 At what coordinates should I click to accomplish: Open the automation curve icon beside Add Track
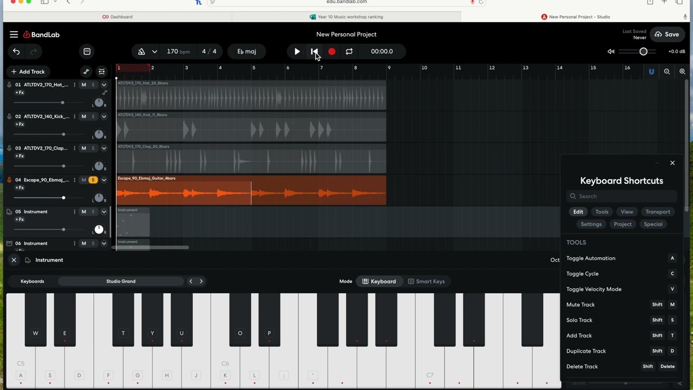coord(86,71)
